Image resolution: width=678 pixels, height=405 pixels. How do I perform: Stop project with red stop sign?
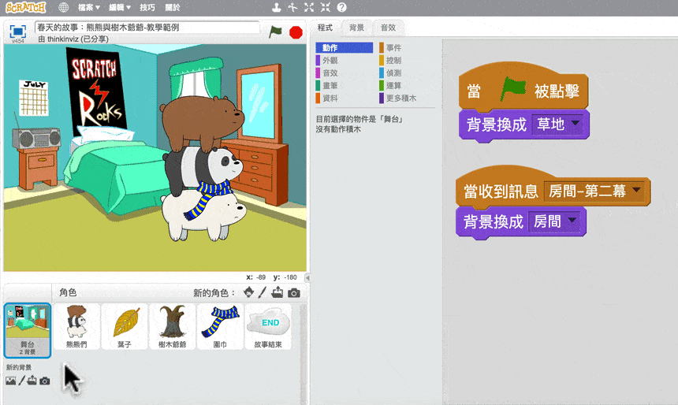point(296,32)
